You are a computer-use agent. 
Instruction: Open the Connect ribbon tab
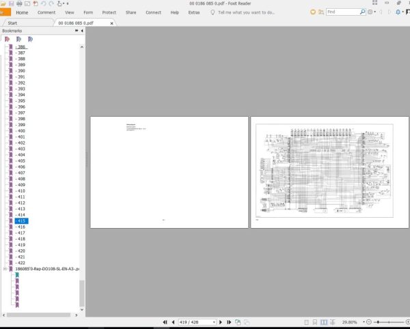point(153,12)
